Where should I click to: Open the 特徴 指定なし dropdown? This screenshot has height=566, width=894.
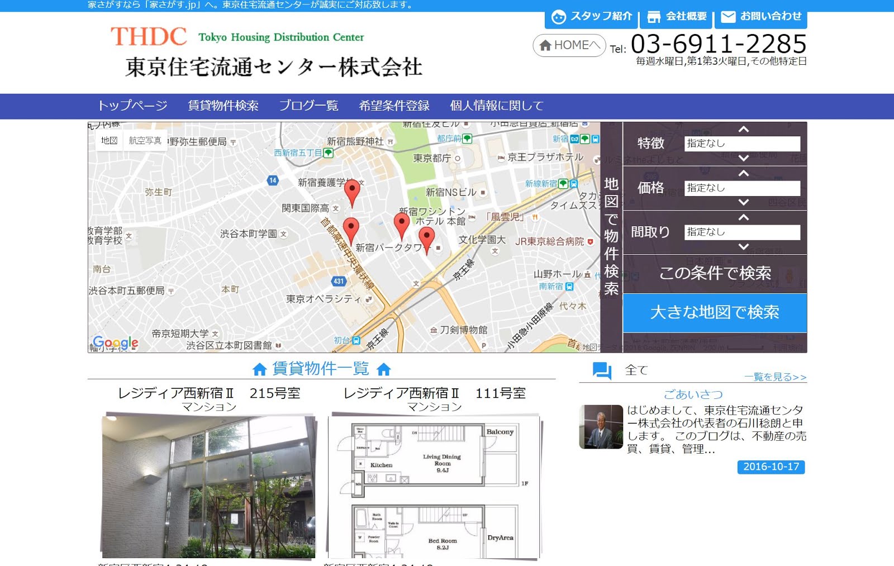coord(742,144)
